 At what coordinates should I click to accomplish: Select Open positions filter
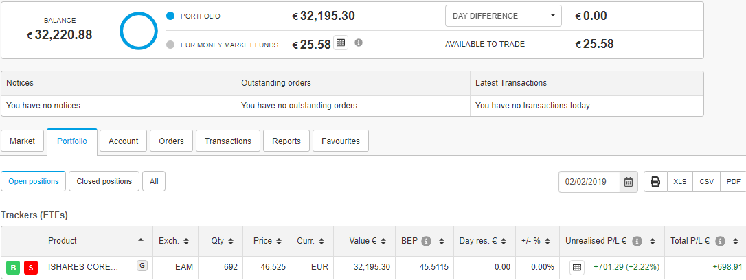pos(33,182)
